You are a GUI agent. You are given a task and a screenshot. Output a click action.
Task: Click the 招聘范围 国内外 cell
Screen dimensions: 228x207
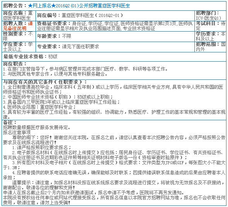tap(210, 47)
